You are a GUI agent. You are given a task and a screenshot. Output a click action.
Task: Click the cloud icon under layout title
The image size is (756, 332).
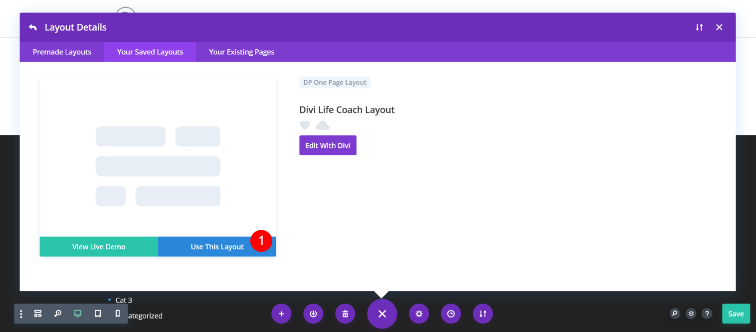tap(323, 125)
